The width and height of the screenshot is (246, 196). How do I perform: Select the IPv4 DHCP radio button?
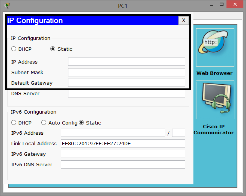pos(14,49)
